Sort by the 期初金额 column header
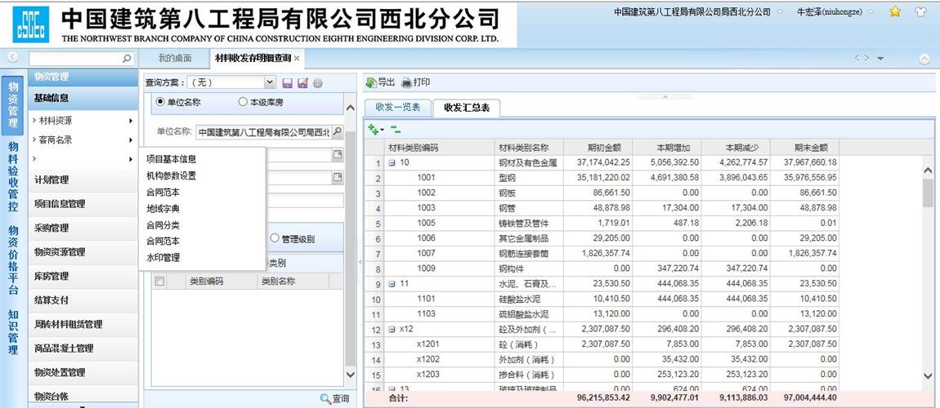This screenshot has width=940, height=408. point(597,147)
